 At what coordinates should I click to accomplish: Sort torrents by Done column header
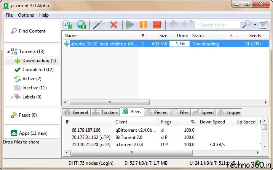click(179, 36)
